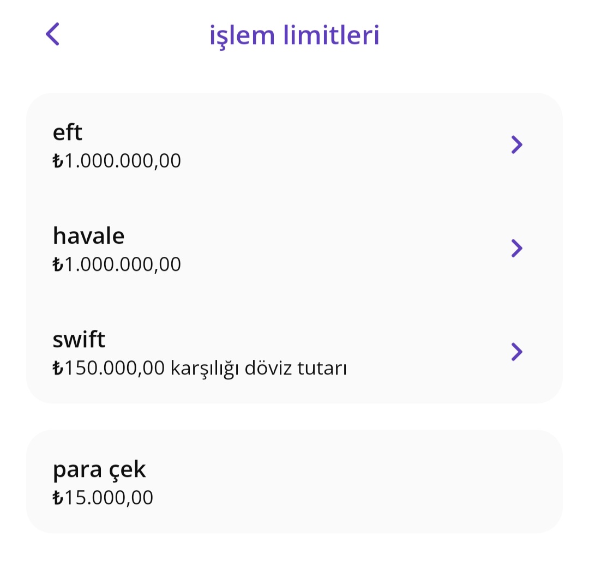Open the eft limit chevron
This screenshot has height=567, width=589.
[517, 144]
